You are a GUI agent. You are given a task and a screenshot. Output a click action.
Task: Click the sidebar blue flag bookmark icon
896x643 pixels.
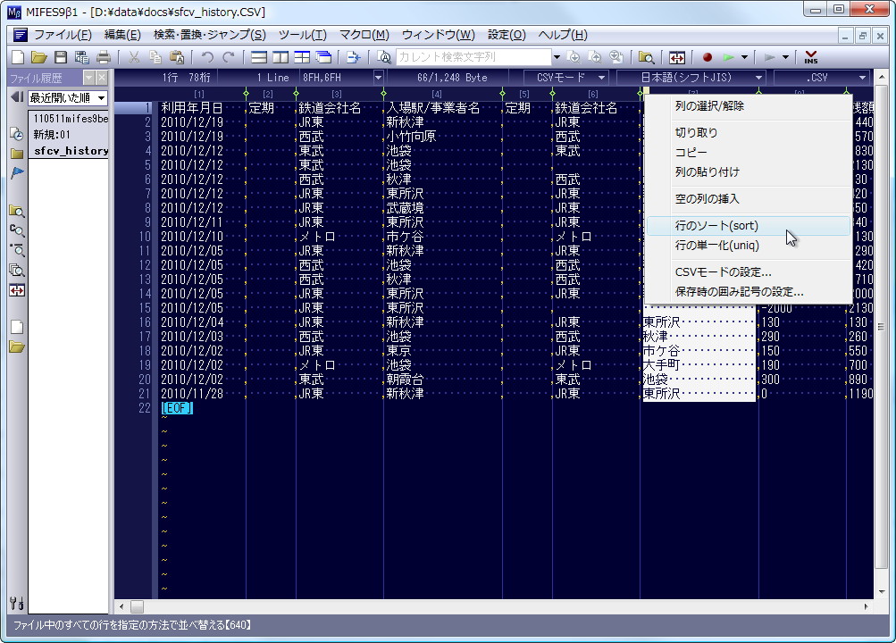[17, 172]
